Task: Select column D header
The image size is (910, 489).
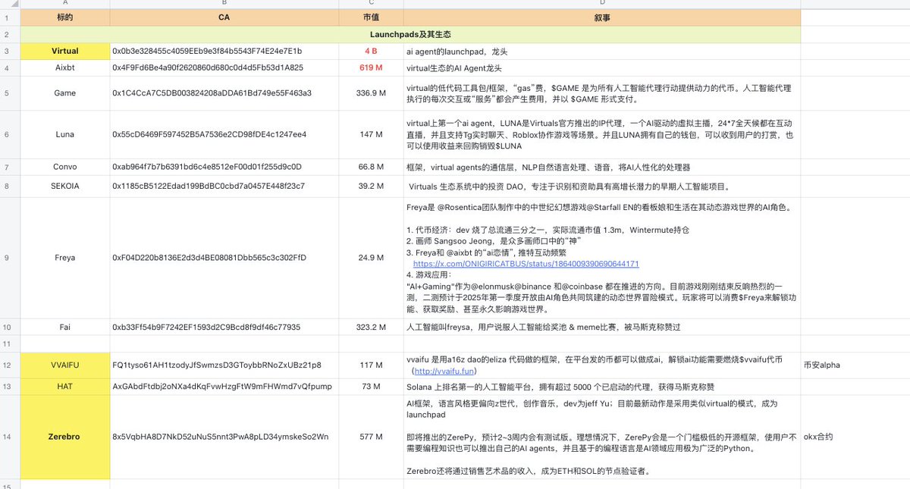Action: click(602, 4)
